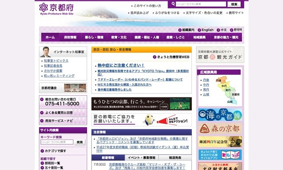Image resolution: width=283 pixels, height=170 pixels.
Task: Open 山城 in 広域振興局 list
Action: pos(206,94)
